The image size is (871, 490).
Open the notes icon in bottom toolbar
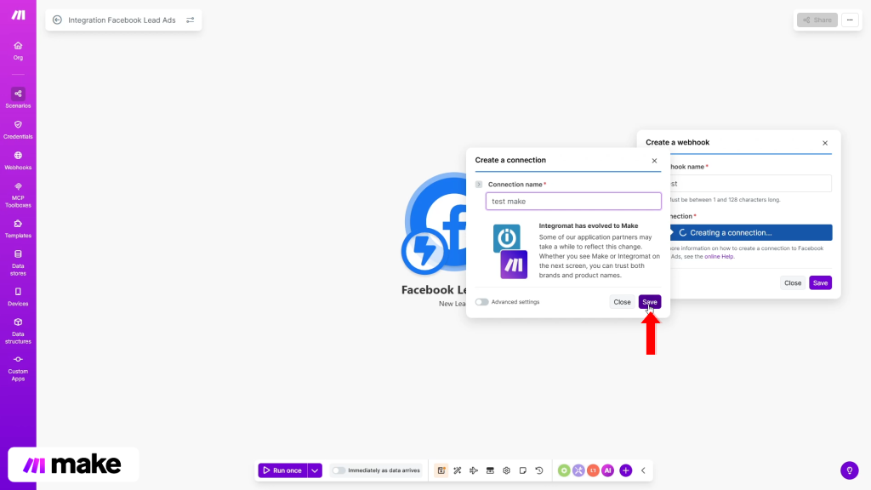pyautogui.click(x=523, y=470)
